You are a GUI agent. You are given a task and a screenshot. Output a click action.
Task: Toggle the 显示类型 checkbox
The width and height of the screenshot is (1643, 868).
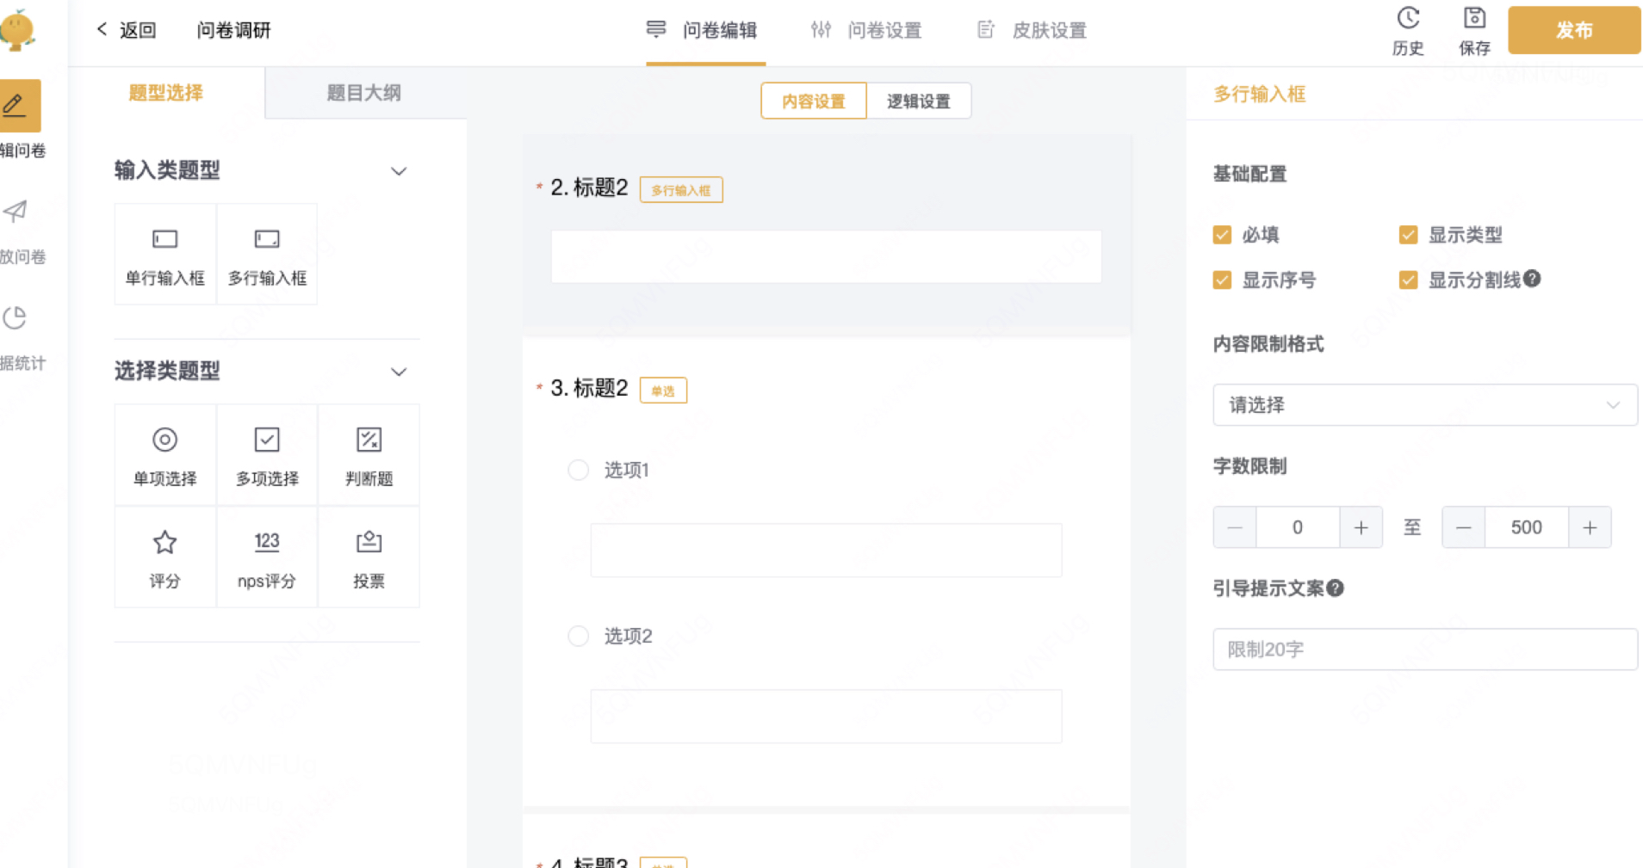(x=1409, y=235)
